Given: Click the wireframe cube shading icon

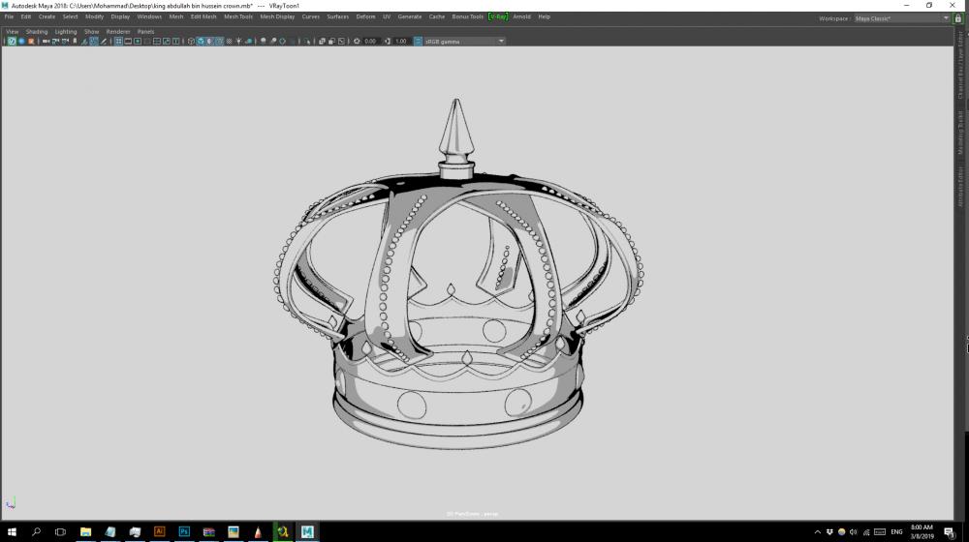Looking at the screenshot, I should coord(190,41).
